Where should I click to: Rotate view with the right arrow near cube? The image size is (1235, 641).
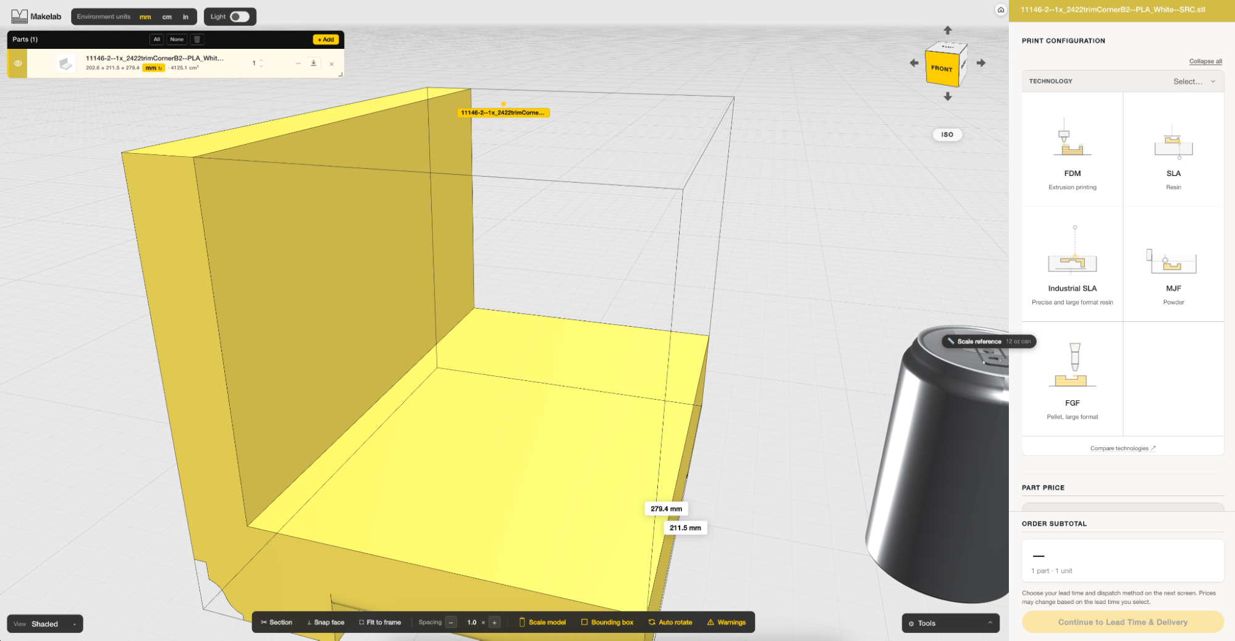pyautogui.click(x=981, y=63)
